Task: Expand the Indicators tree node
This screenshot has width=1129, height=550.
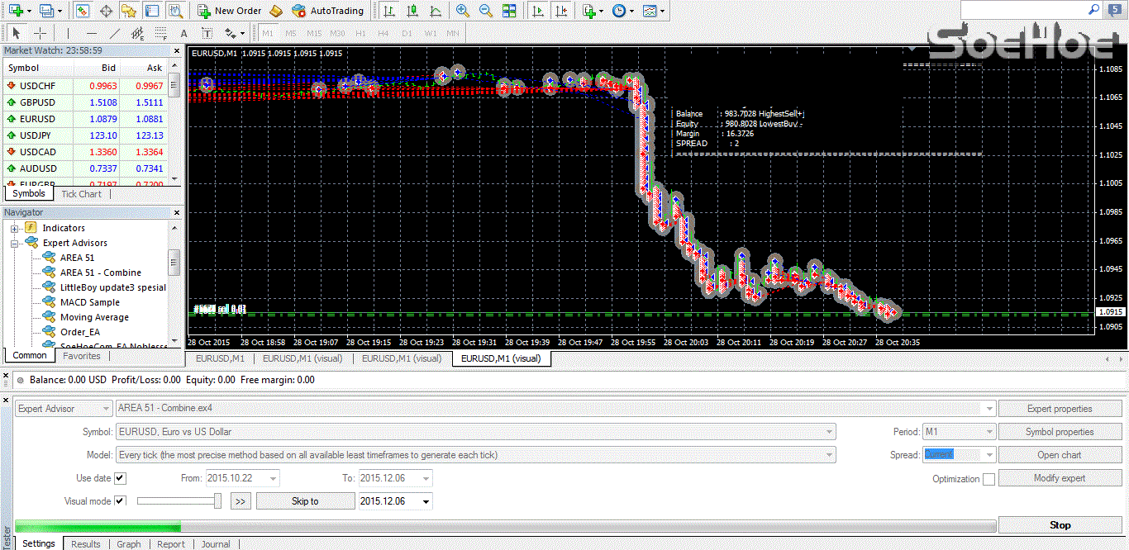Action: click(15, 229)
